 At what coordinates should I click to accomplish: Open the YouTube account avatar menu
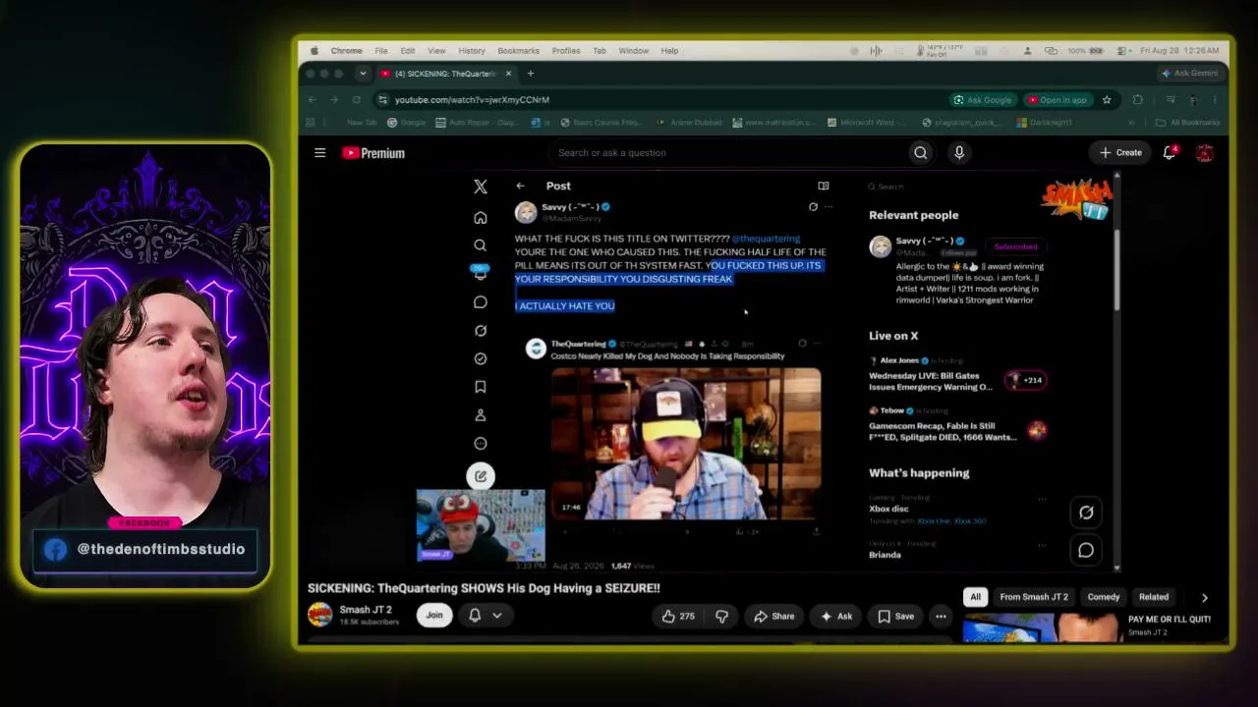1204,152
